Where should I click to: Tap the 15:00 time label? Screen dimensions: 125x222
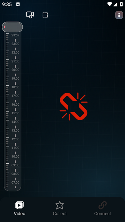click(15, 113)
